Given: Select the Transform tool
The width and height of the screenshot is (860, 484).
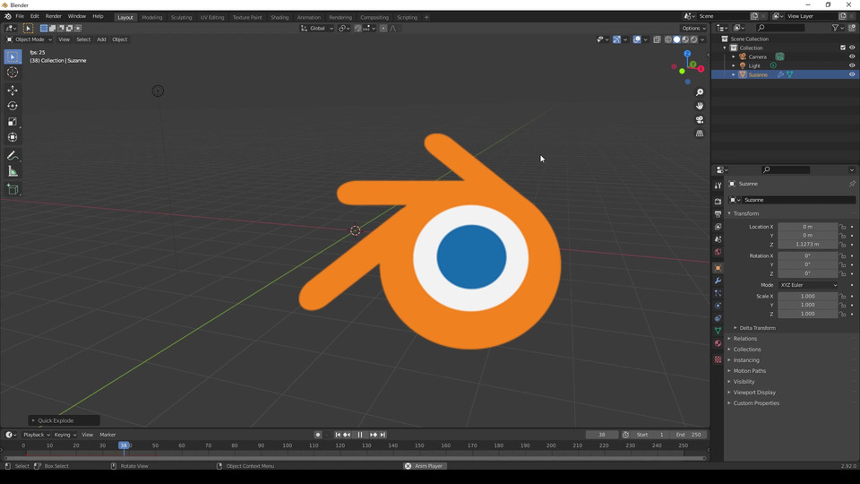Looking at the screenshot, I should click(13, 138).
